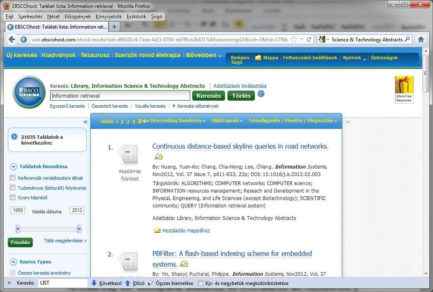Open the Könyvjelzők menu
This screenshot has width=433, height=292.
109,16
